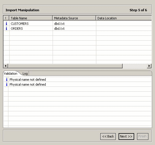Click the Metadata Source column header

[74, 18]
